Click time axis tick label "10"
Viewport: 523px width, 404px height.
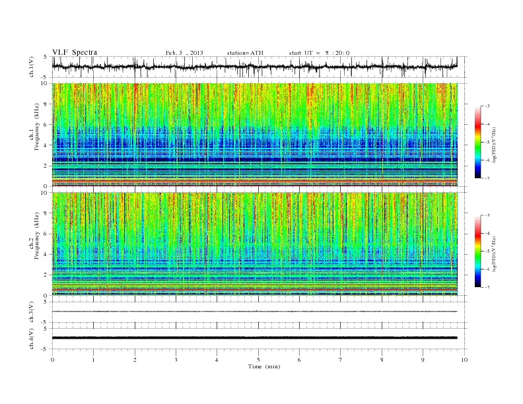(x=464, y=360)
